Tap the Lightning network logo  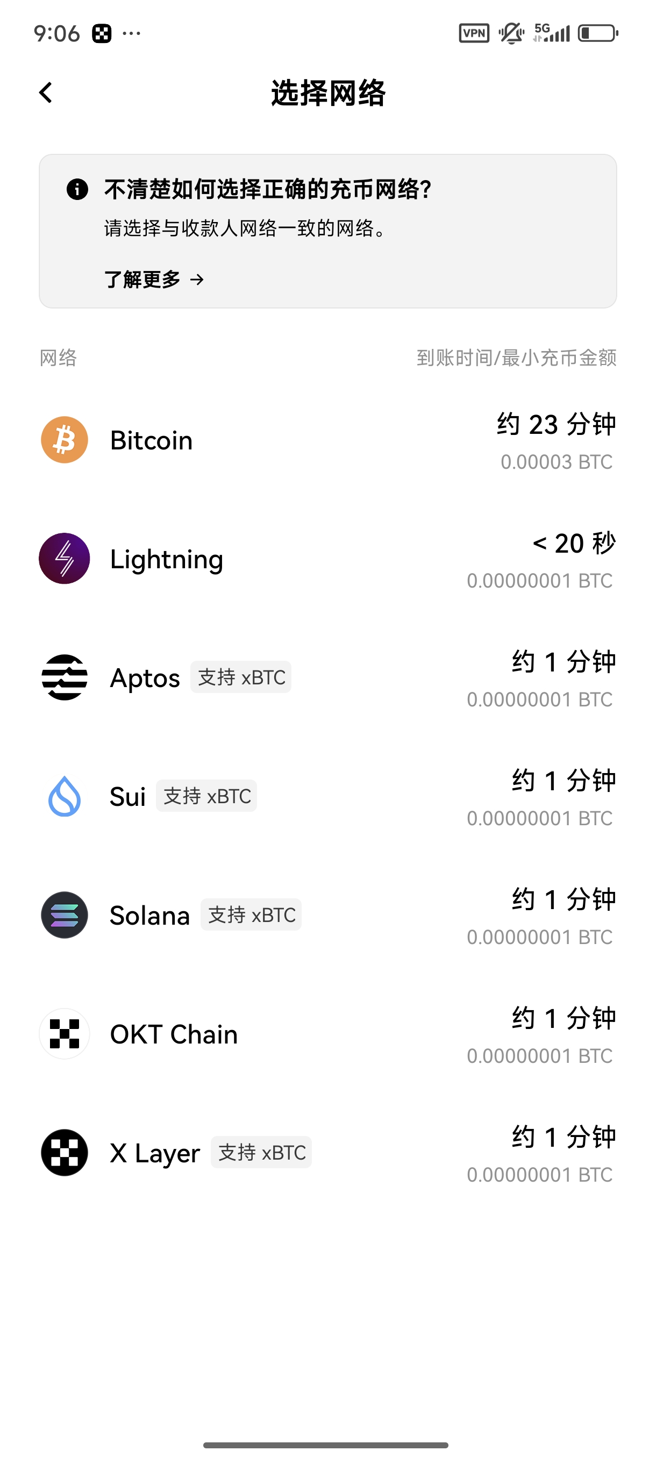[x=65, y=559]
